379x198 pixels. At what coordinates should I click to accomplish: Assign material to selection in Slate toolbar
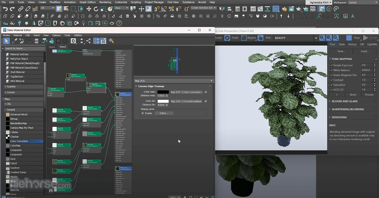click(22, 41)
